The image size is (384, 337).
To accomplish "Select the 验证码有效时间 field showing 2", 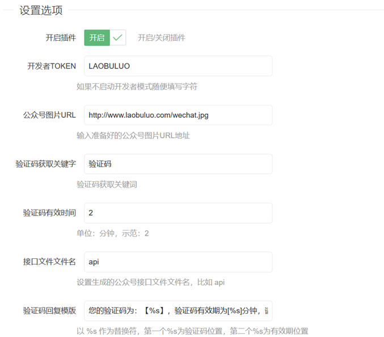I will (x=178, y=213).
